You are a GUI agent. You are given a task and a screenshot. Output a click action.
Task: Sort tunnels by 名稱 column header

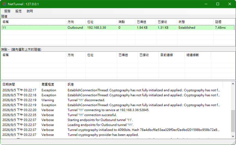pyautogui.click(x=33, y=22)
